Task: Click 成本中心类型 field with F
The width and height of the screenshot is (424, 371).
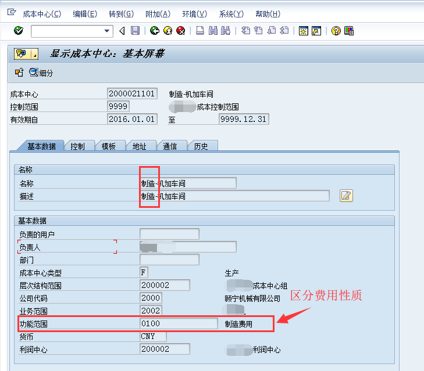Action: tap(144, 272)
